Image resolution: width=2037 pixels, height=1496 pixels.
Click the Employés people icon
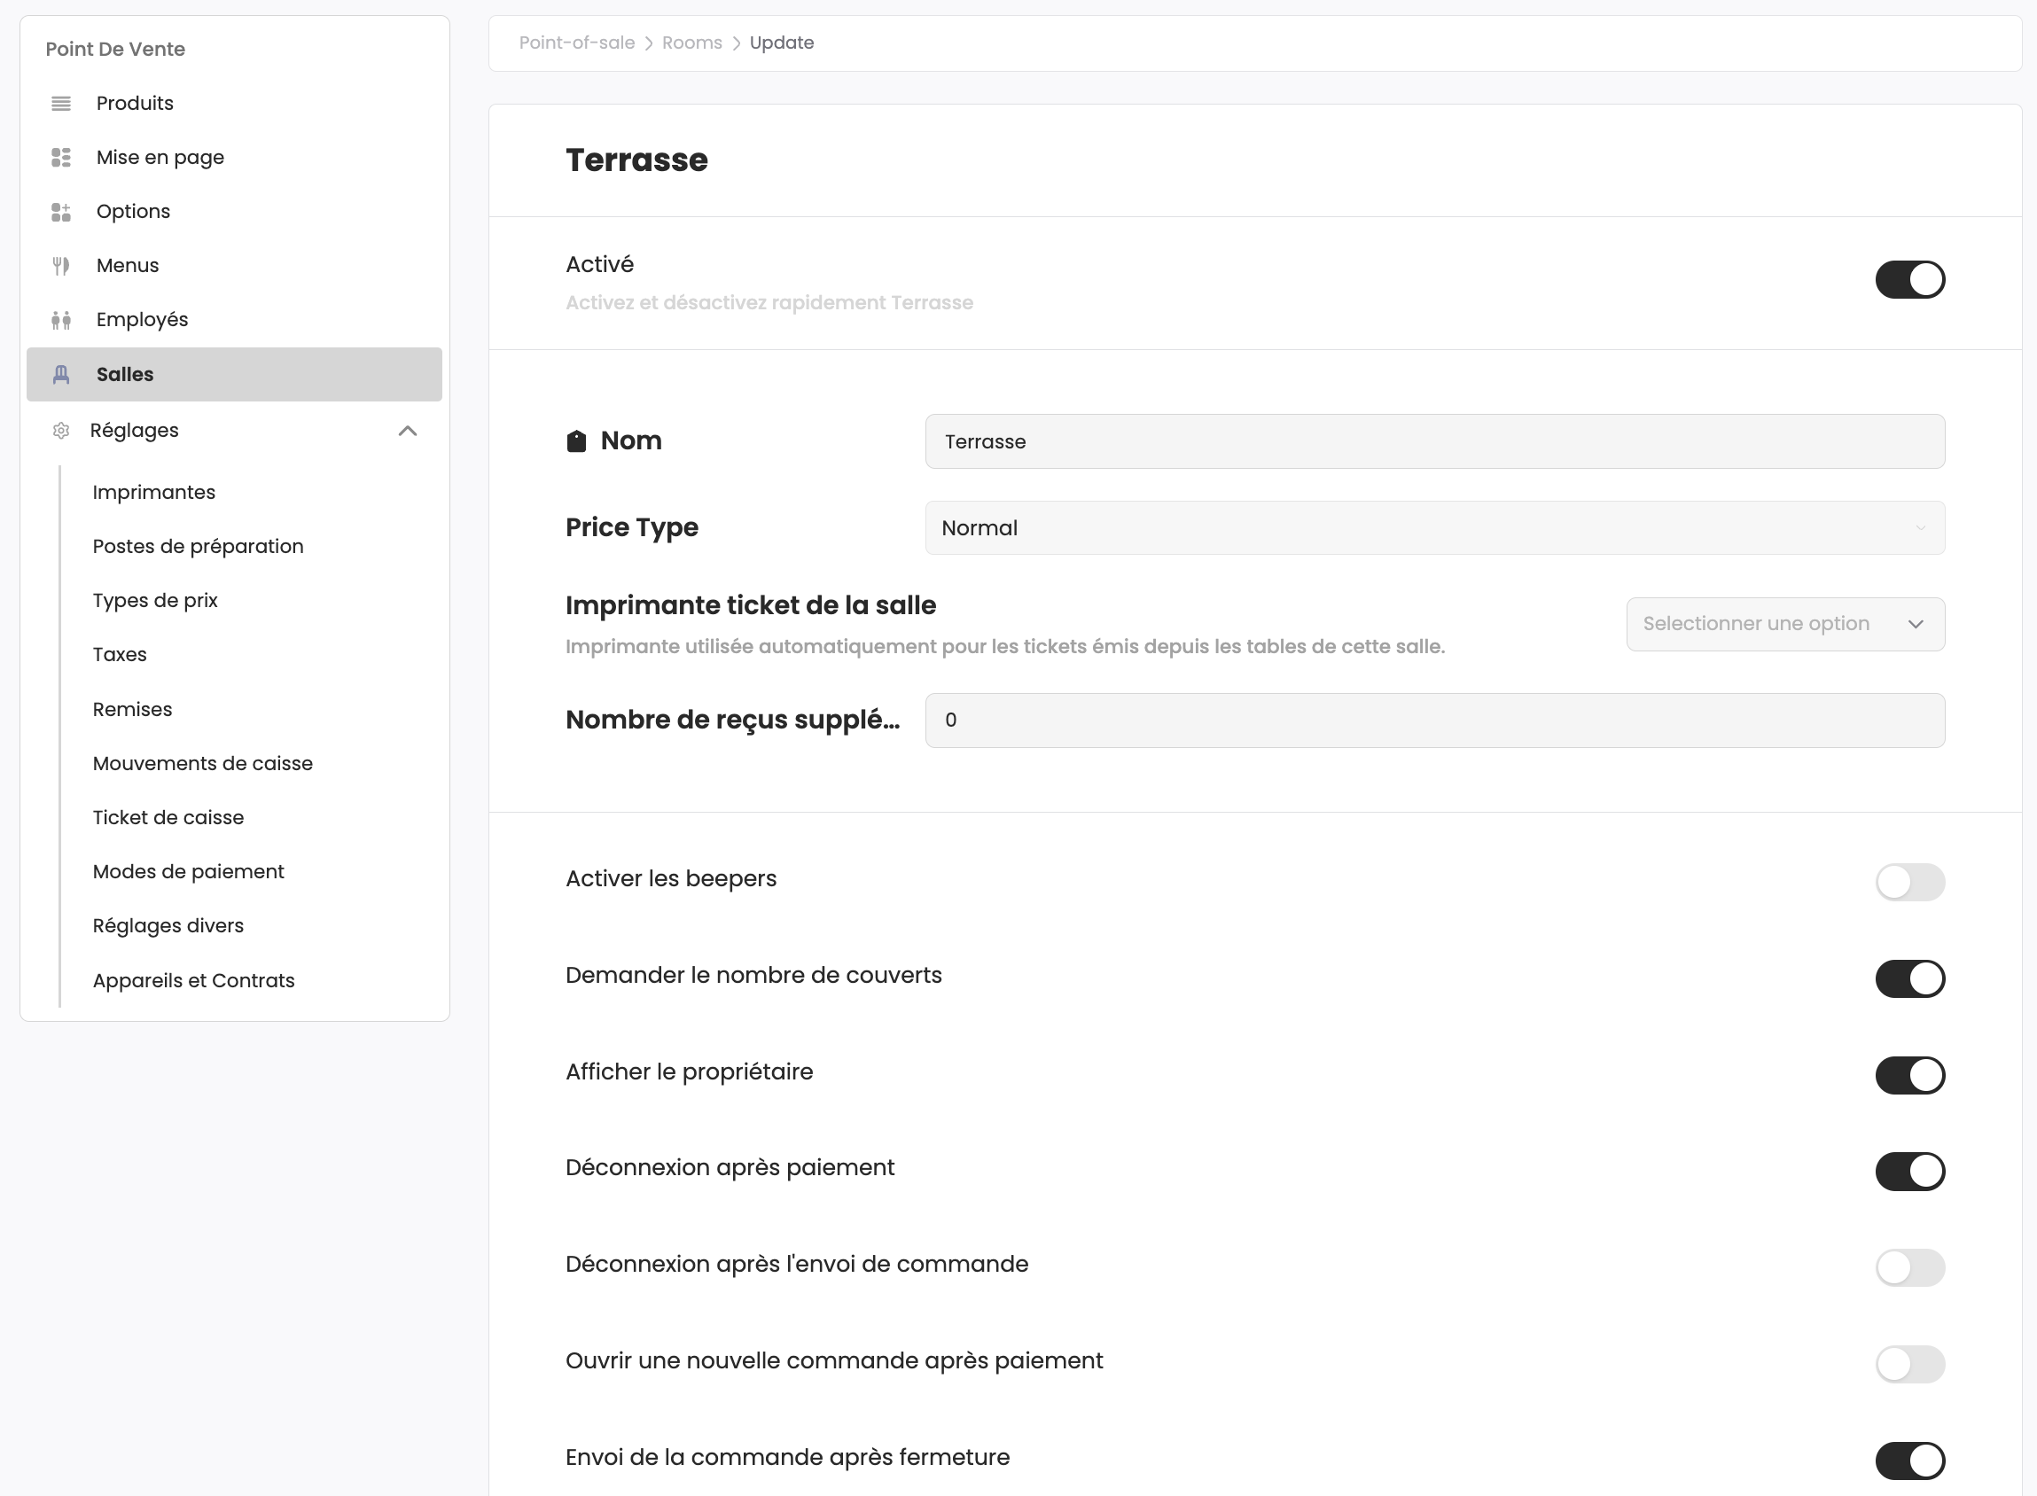pyautogui.click(x=60, y=320)
